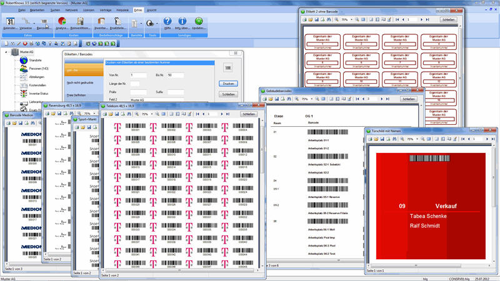Click save icon in Etikett 2 window
This screenshot has width=500, height=281.
point(316,19)
